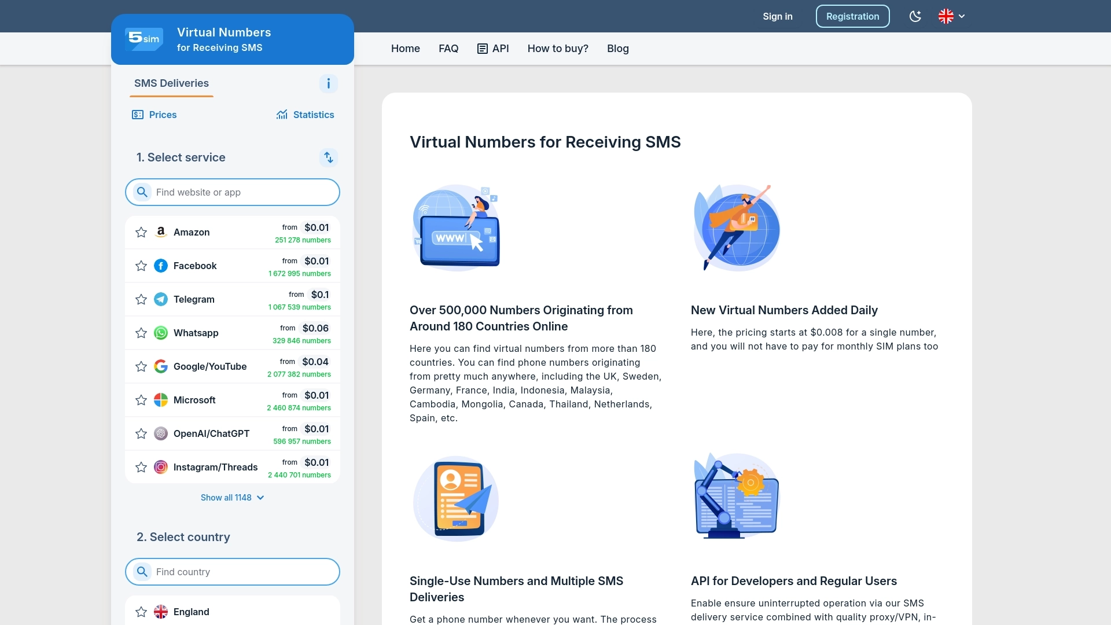The width and height of the screenshot is (1111, 625).
Task: Go to the API menu item
Action: click(493, 49)
